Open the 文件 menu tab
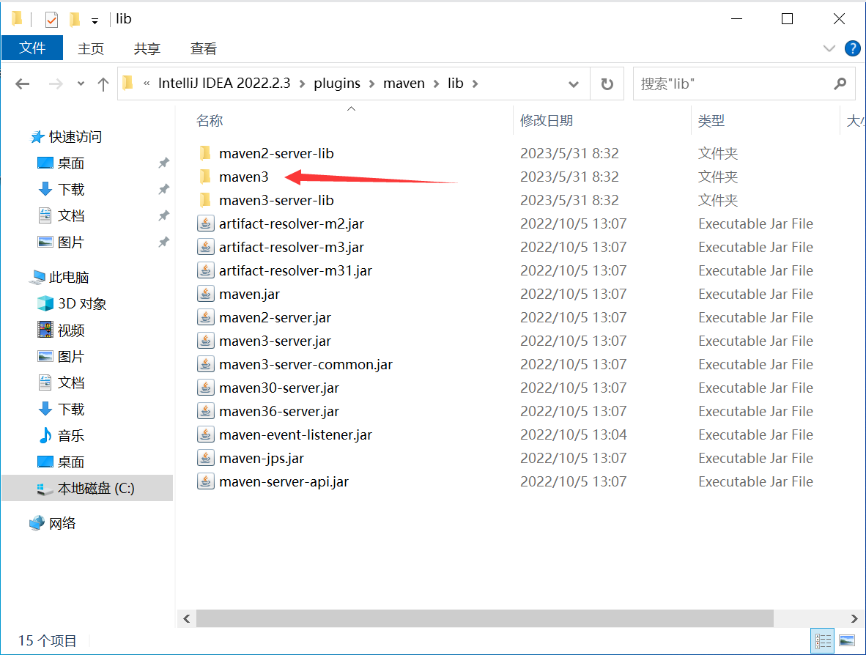 [32, 48]
